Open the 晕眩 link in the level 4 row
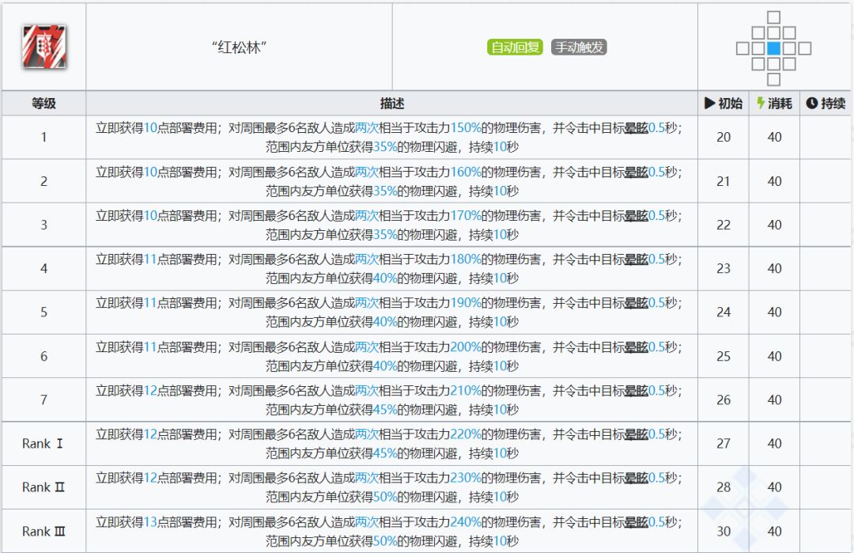This screenshot has height=553, width=854. [x=636, y=259]
